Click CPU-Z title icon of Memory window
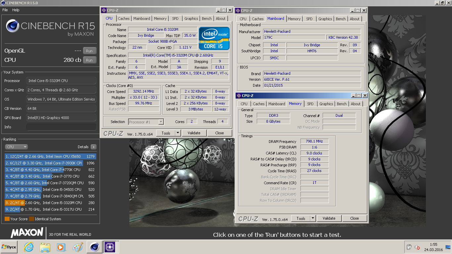Screen dimensions: 452x254 coord(239,96)
